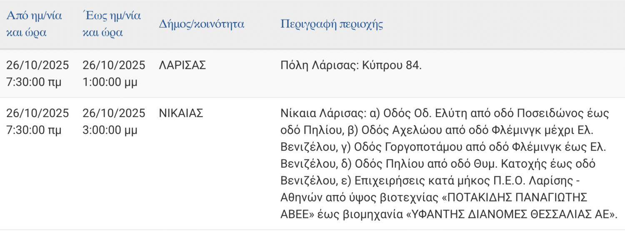Sort by the 'Δήμος/κοινότητα' column header
This screenshot has width=625, height=231.
point(202,24)
